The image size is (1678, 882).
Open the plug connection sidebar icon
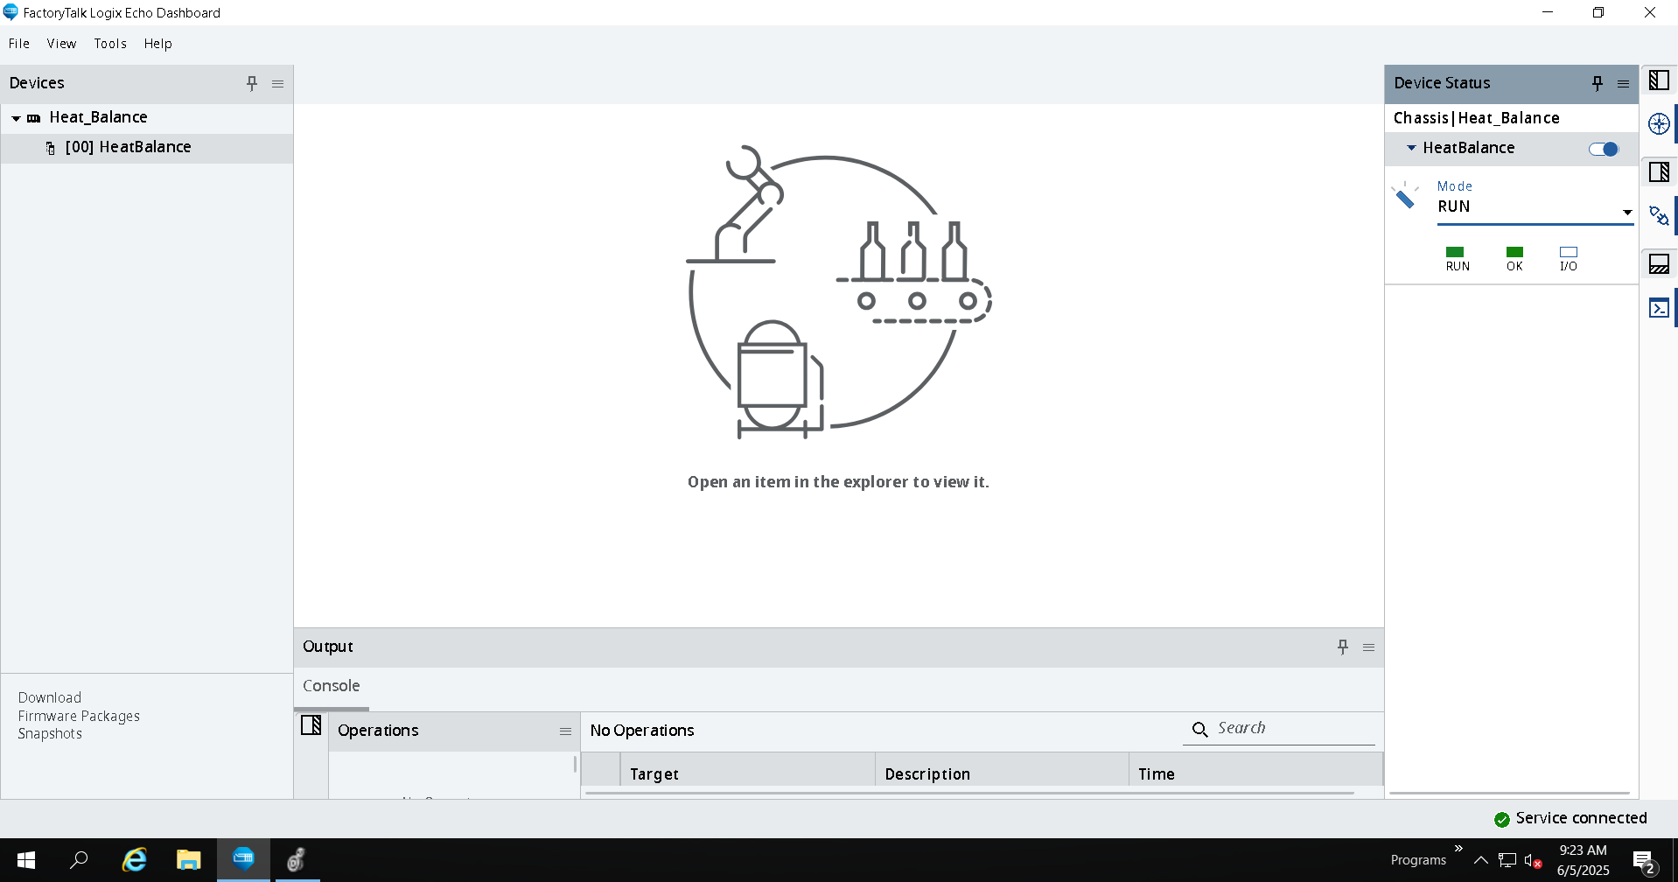click(x=1659, y=215)
